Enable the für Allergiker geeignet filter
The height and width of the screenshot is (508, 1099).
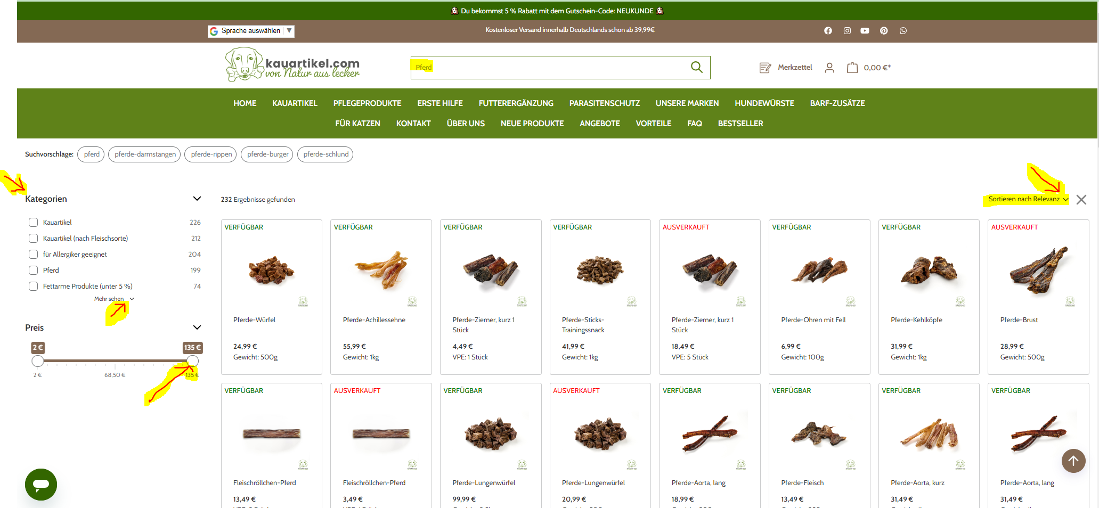34,255
